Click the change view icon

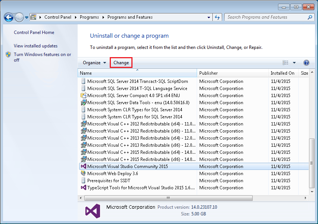coord(286,63)
